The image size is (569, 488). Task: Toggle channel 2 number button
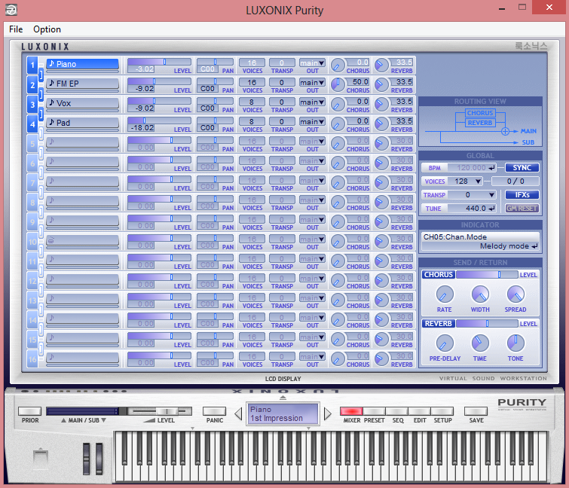(x=32, y=85)
